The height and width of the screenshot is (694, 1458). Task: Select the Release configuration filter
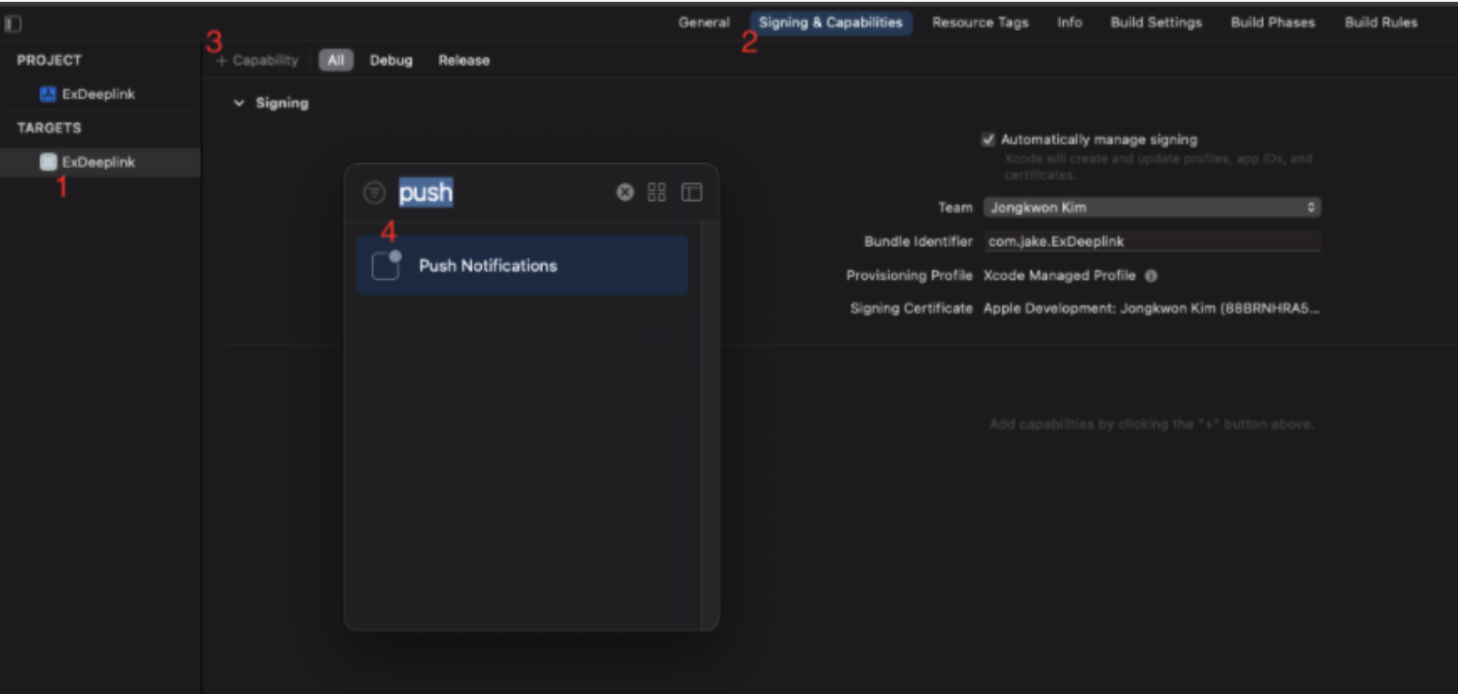pyautogui.click(x=464, y=60)
